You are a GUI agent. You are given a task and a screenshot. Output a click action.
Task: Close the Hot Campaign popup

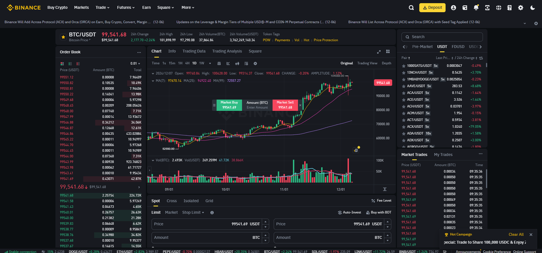(531, 234)
